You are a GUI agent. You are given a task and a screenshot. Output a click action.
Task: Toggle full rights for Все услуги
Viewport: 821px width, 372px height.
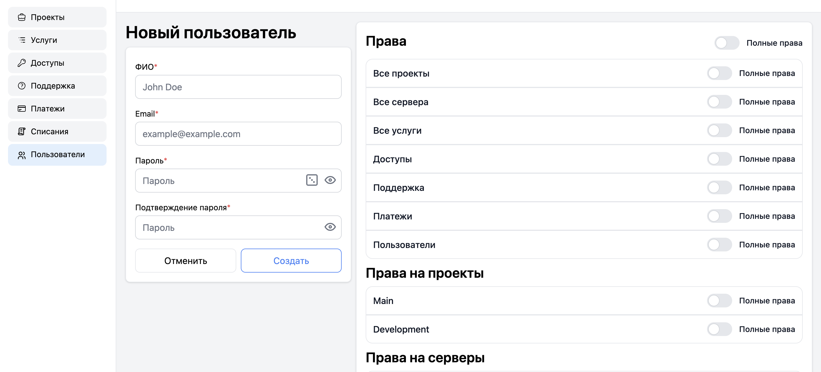[719, 130]
